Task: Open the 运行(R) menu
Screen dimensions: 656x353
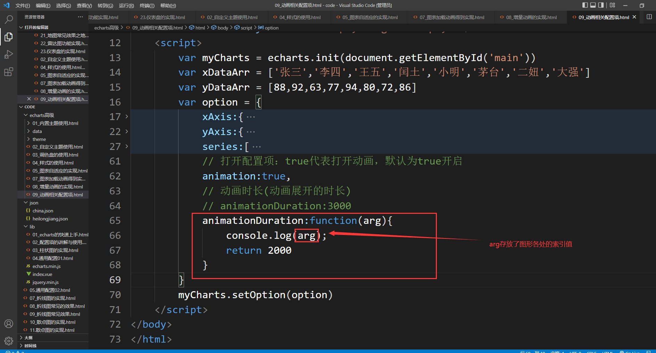Action: tap(126, 6)
